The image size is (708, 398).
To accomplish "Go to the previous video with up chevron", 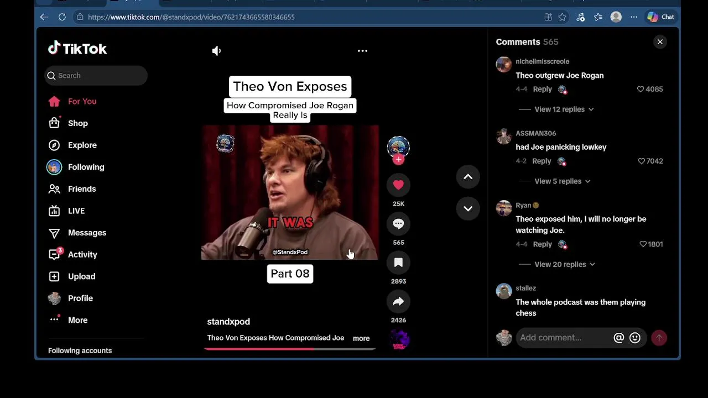I will 468,177.
